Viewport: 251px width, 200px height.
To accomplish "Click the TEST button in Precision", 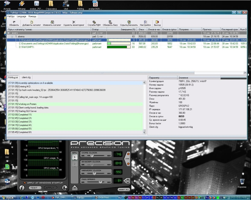I will [x=35, y=188].
